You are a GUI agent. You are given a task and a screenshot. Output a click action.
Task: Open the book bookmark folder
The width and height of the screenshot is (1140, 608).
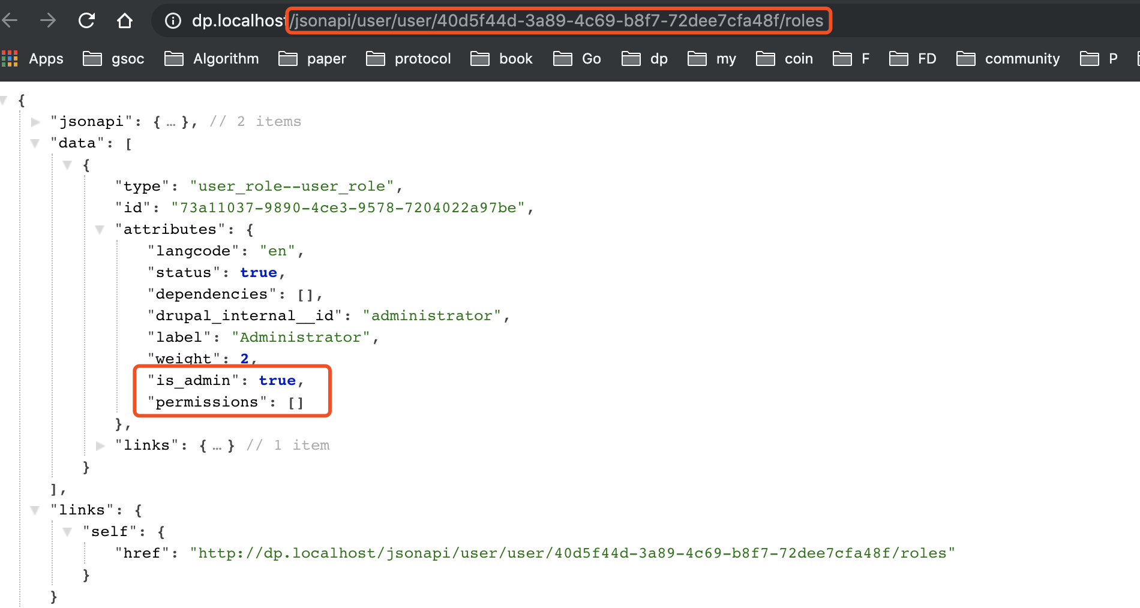tap(501, 59)
